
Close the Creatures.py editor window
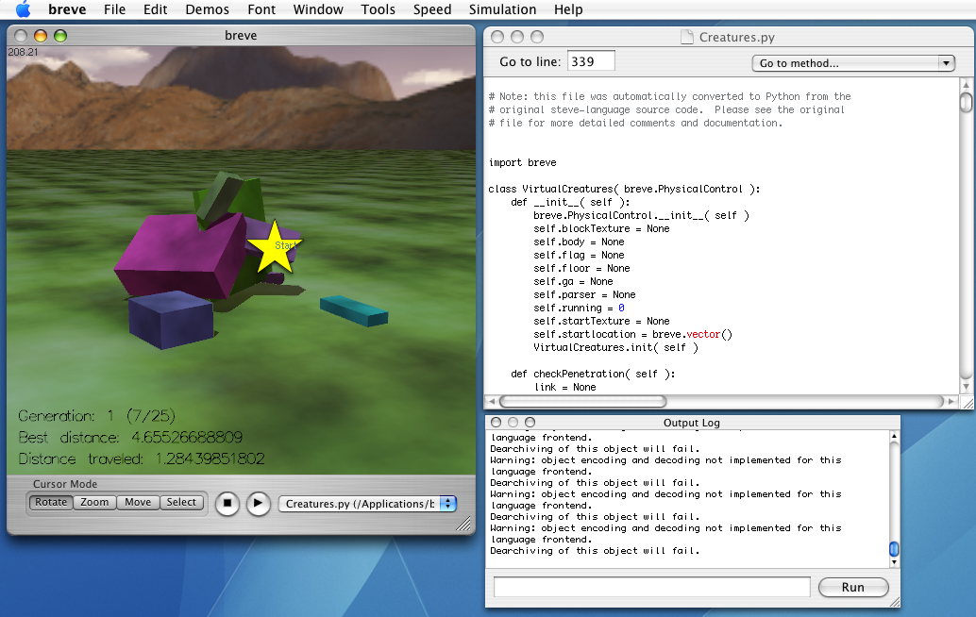[497, 37]
